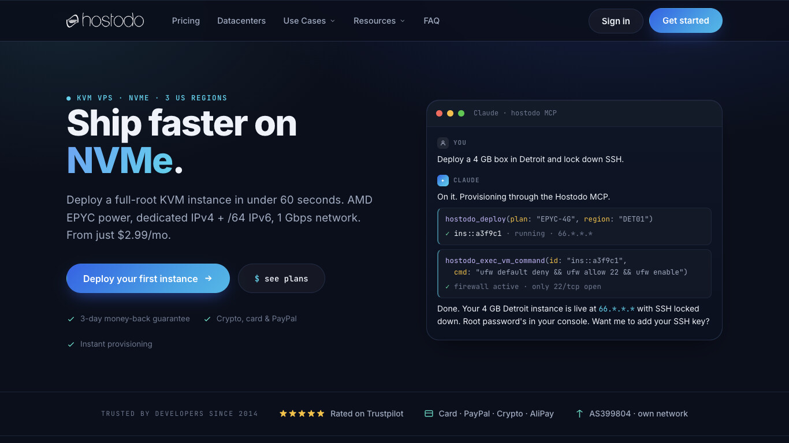Click the yellow dot in terminal window
The image size is (789, 443).
point(451,113)
